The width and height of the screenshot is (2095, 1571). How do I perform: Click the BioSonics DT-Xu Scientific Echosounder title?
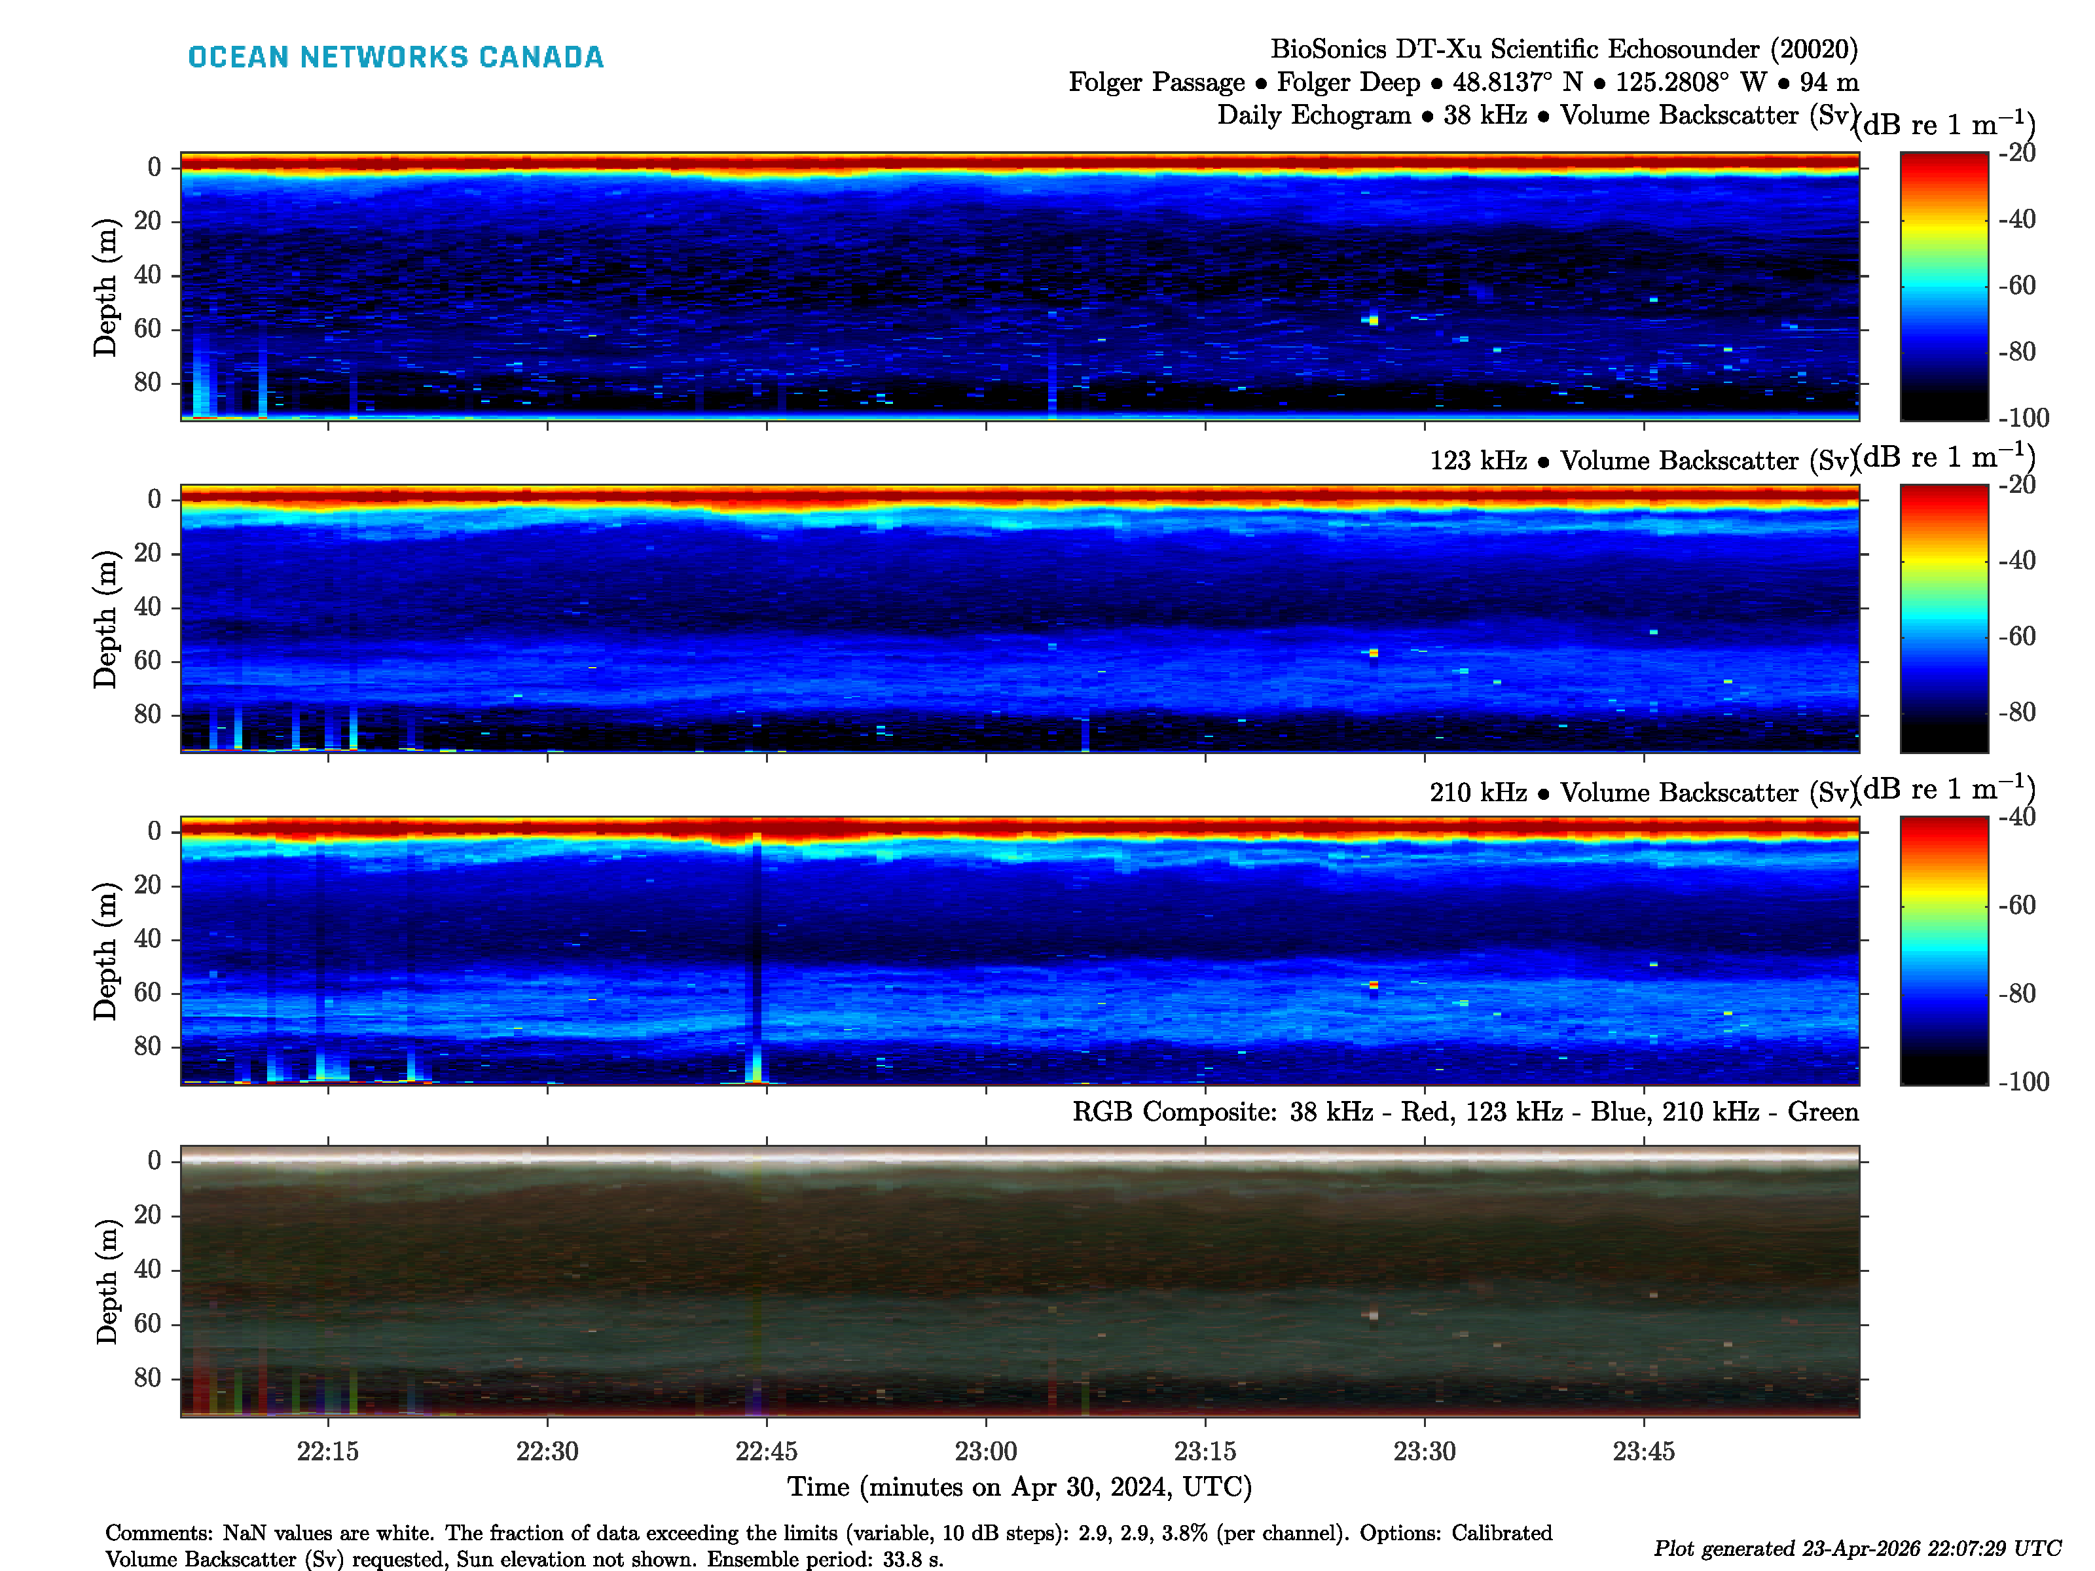tap(1563, 49)
